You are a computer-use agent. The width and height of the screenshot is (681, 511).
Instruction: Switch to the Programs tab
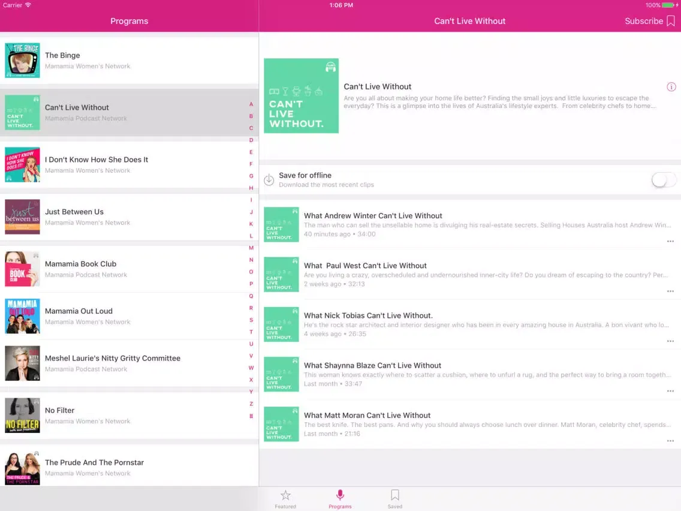tap(340, 499)
